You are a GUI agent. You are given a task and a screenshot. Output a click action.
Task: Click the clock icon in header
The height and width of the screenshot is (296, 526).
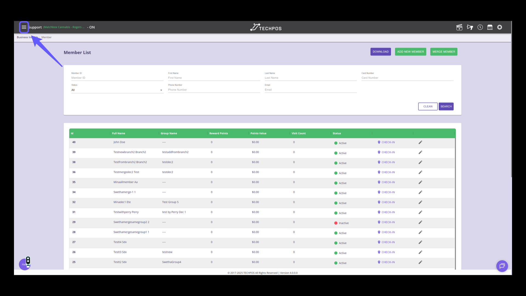tap(480, 27)
